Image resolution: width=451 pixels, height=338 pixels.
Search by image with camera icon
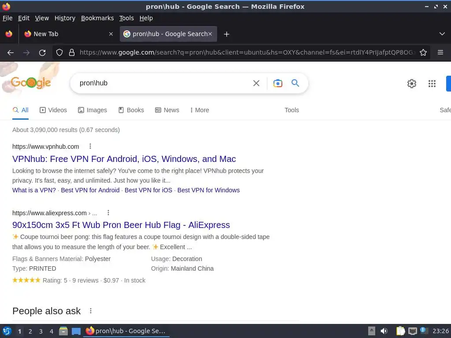[277, 83]
